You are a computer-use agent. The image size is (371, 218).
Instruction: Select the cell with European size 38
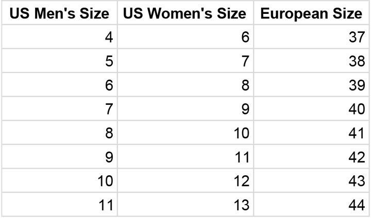tap(311, 61)
